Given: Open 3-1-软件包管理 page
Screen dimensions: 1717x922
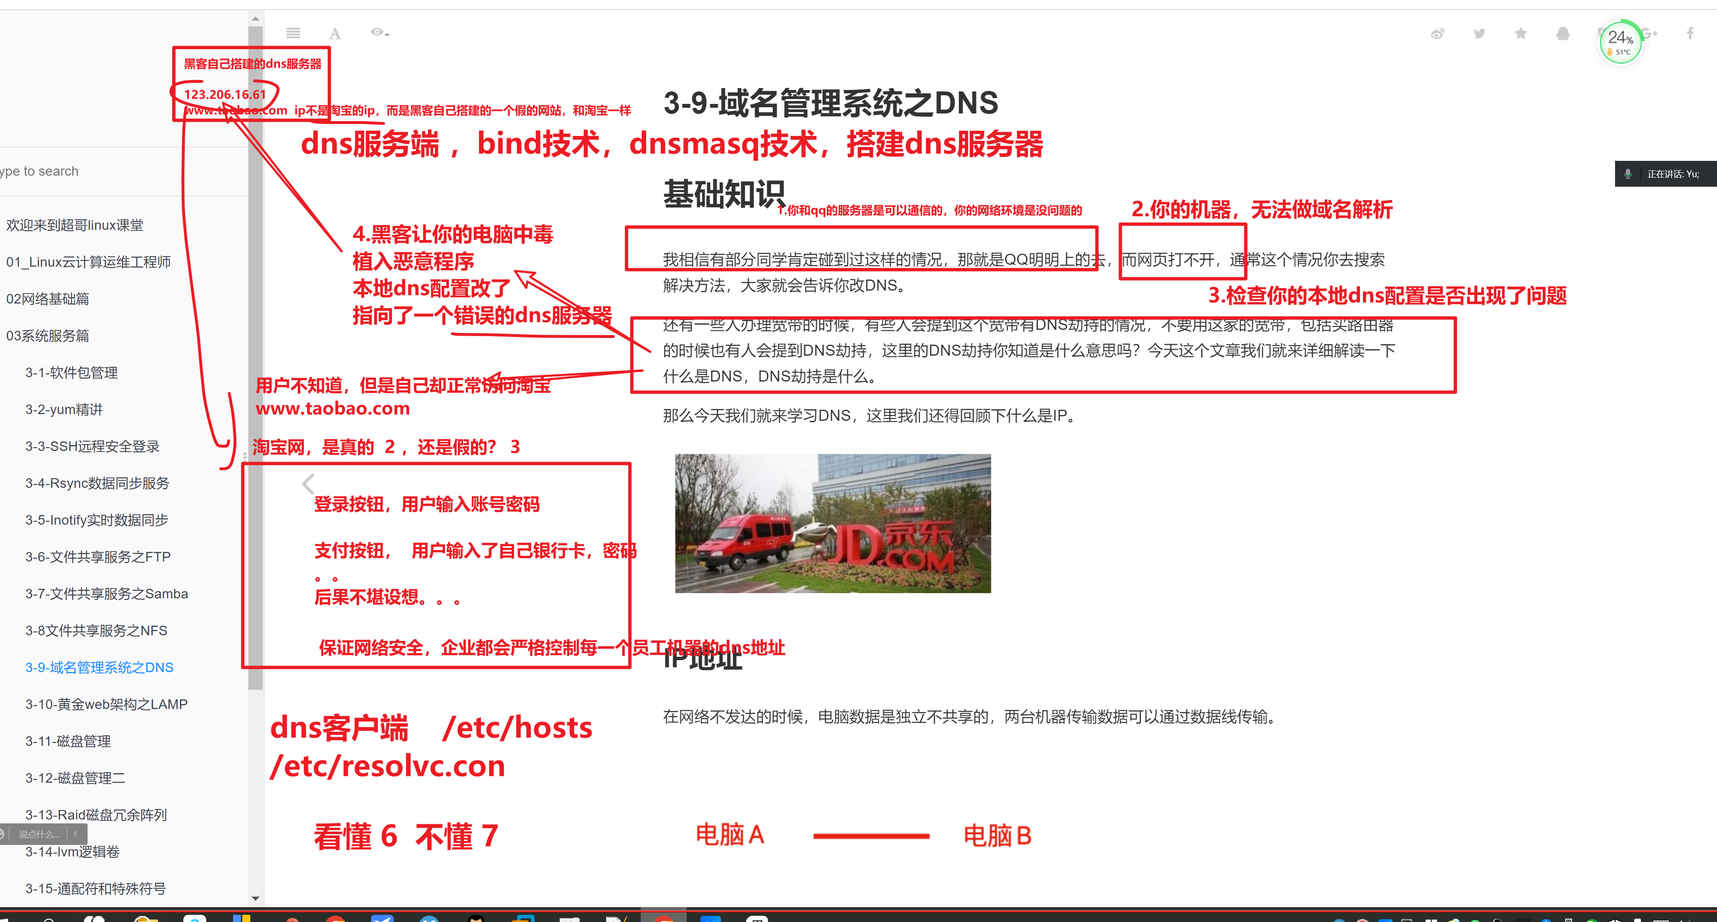Looking at the screenshot, I should [71, 372].
